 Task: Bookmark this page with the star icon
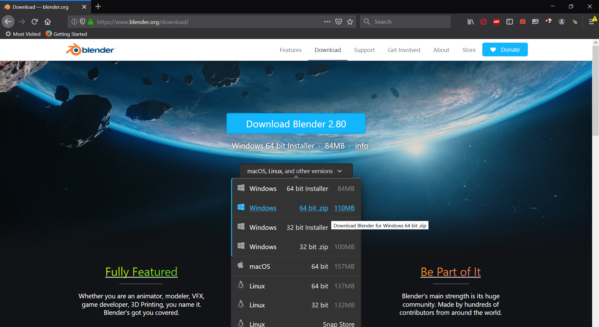350,22
